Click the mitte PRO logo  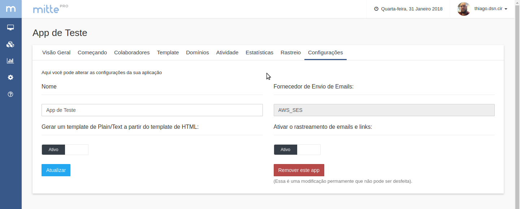50,9
